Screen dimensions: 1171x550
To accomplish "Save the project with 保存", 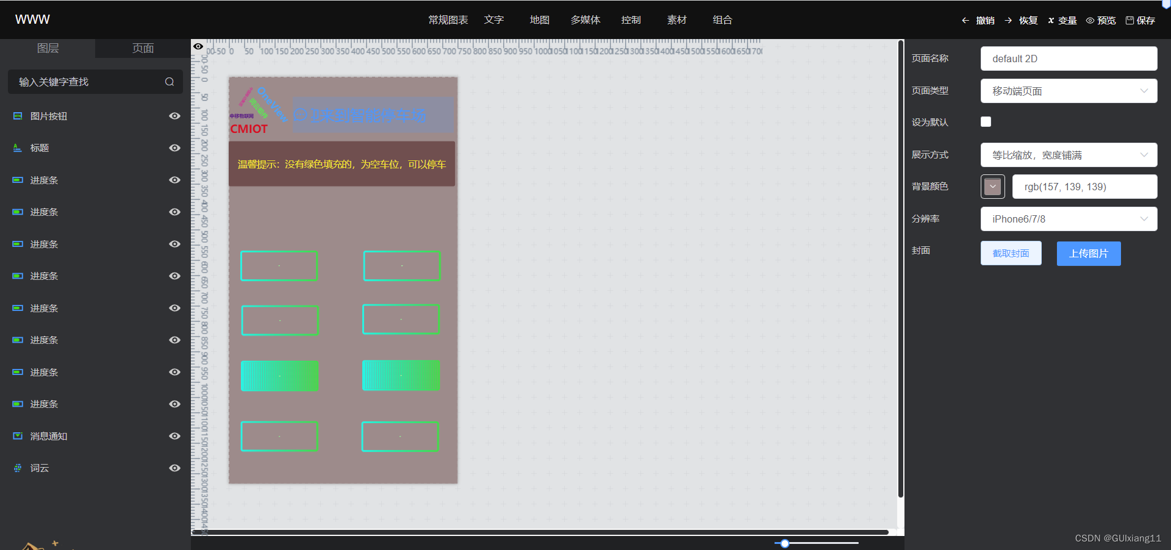I will pyautogui.click(x=1140, y=20).
